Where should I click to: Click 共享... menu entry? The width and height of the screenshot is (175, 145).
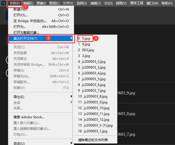coord(41,108)
